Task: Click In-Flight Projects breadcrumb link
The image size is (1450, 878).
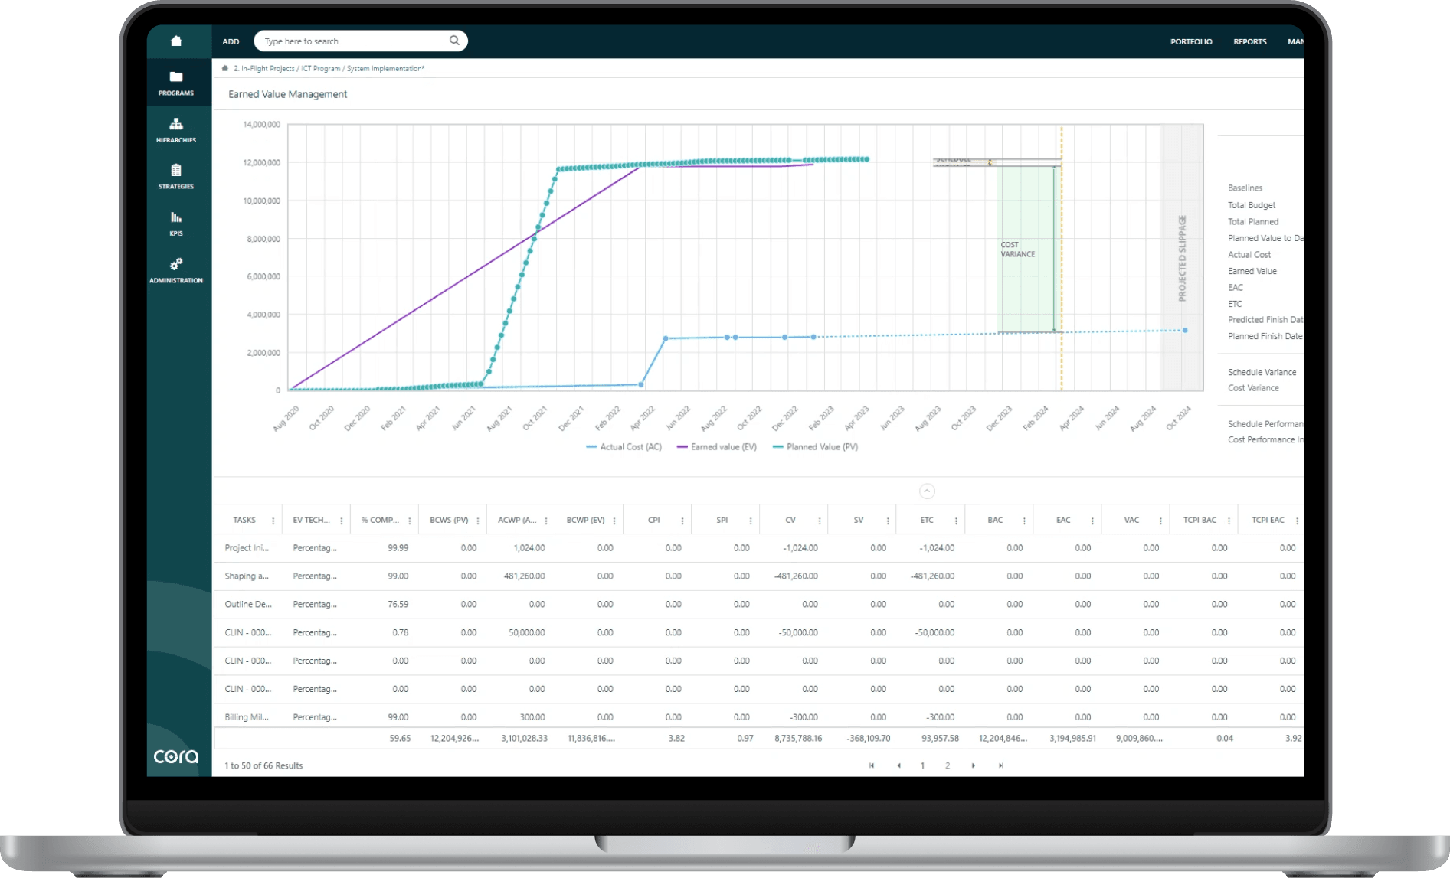Action: point(263,68)
